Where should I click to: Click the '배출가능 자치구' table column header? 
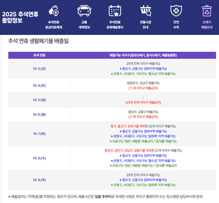pyautogui.click(x=143, y=55)
